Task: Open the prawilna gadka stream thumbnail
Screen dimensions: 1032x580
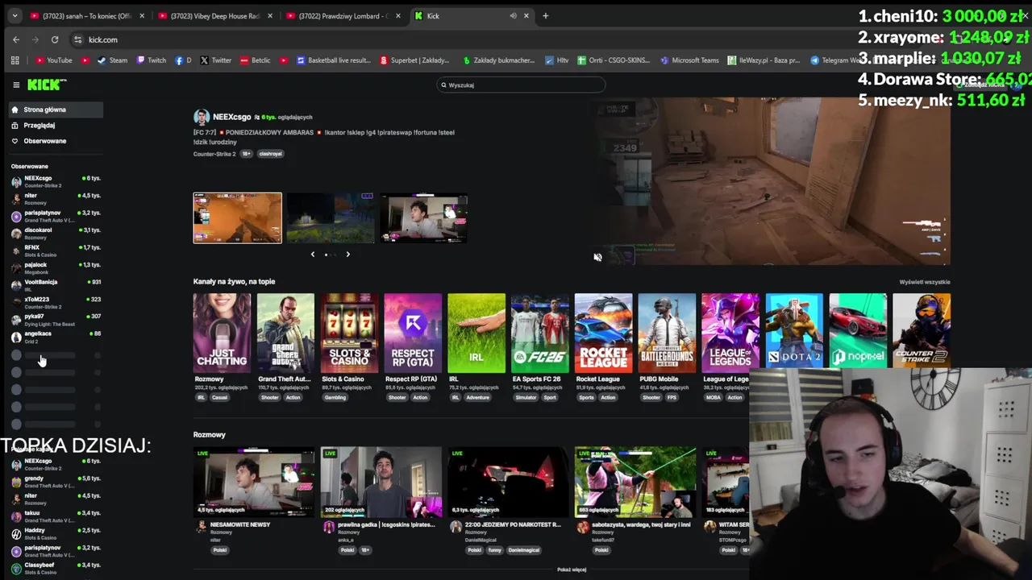Action: pos(381,482)
